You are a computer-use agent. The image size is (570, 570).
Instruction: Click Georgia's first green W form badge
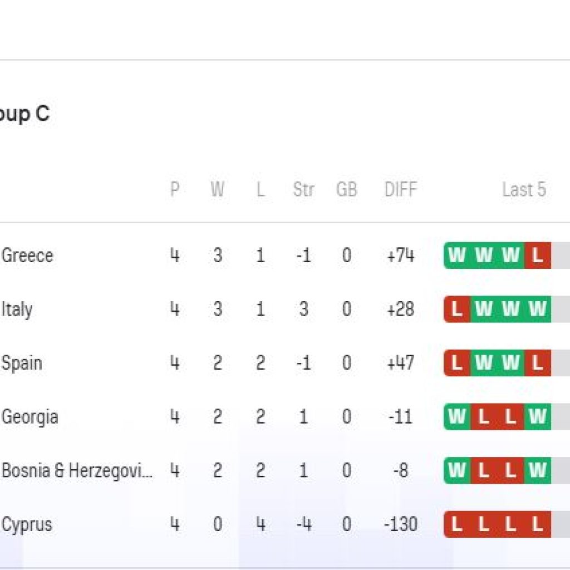coord(457,417)
